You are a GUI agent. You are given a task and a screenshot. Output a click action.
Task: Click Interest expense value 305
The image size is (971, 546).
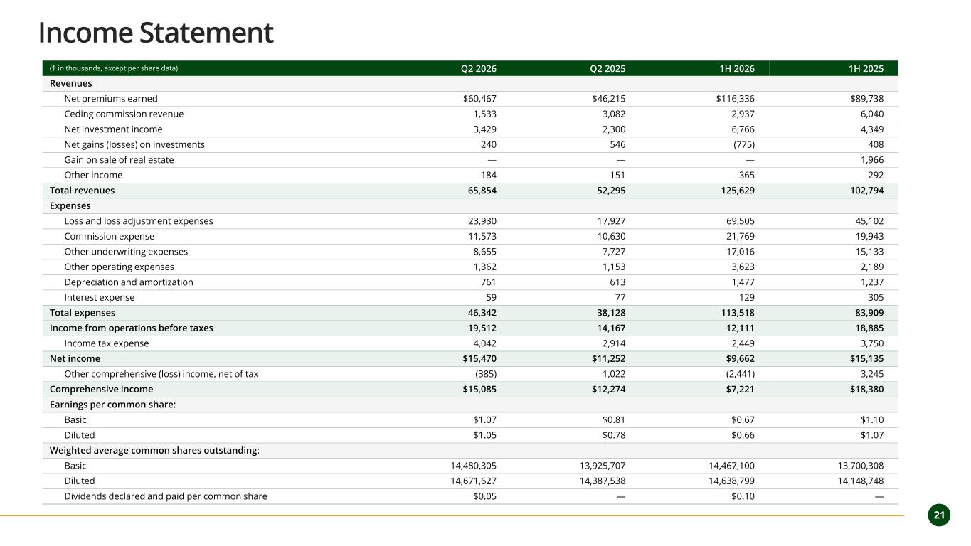coord(876,297)
